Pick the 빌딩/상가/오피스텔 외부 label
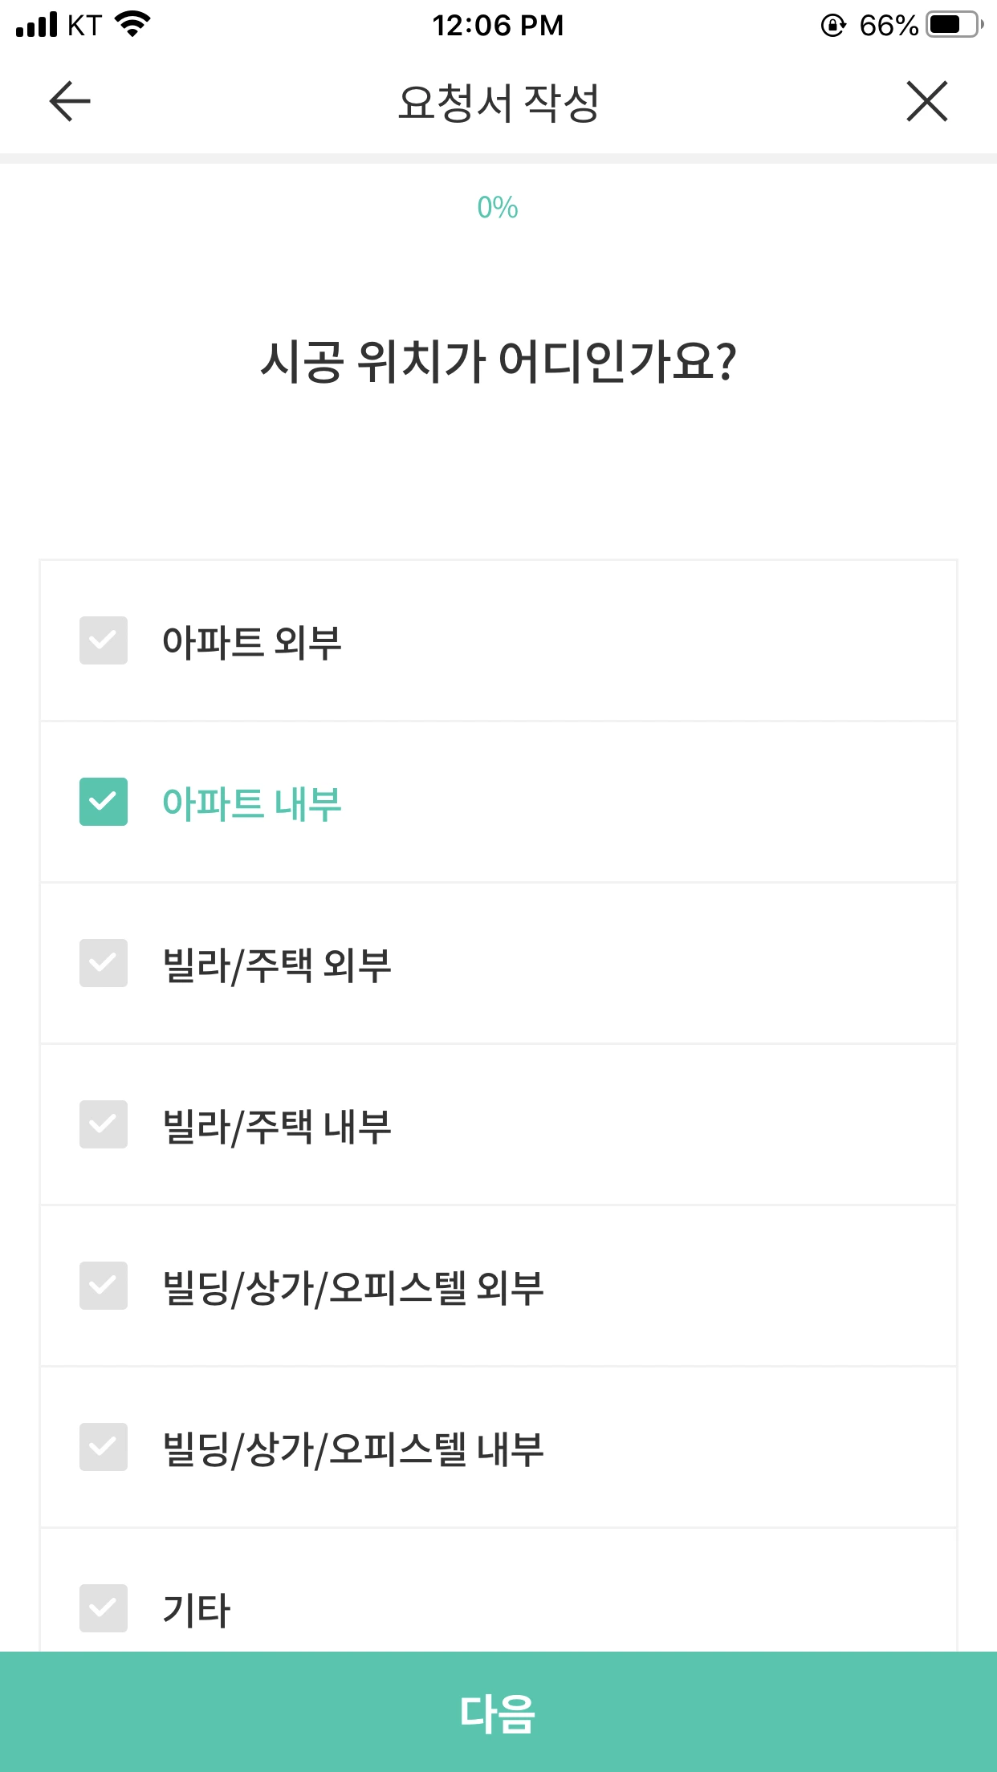The image size is (997, 1772). [353, 1288]
